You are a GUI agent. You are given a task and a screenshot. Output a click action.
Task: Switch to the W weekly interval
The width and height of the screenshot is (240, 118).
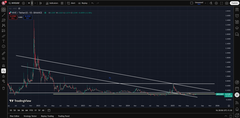tap(29, 3)
